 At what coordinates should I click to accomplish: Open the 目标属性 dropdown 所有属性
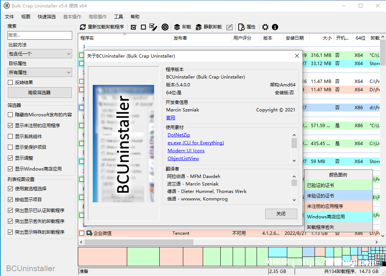(40, 73)
